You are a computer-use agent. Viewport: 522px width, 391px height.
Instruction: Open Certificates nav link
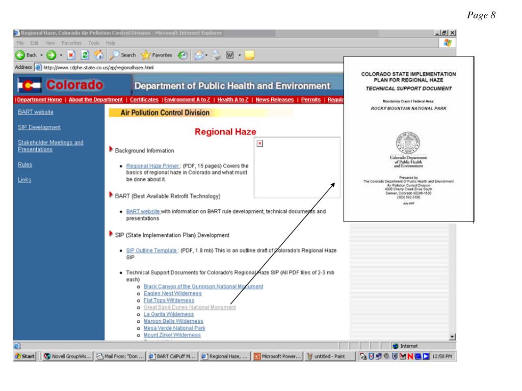[144, 100]
